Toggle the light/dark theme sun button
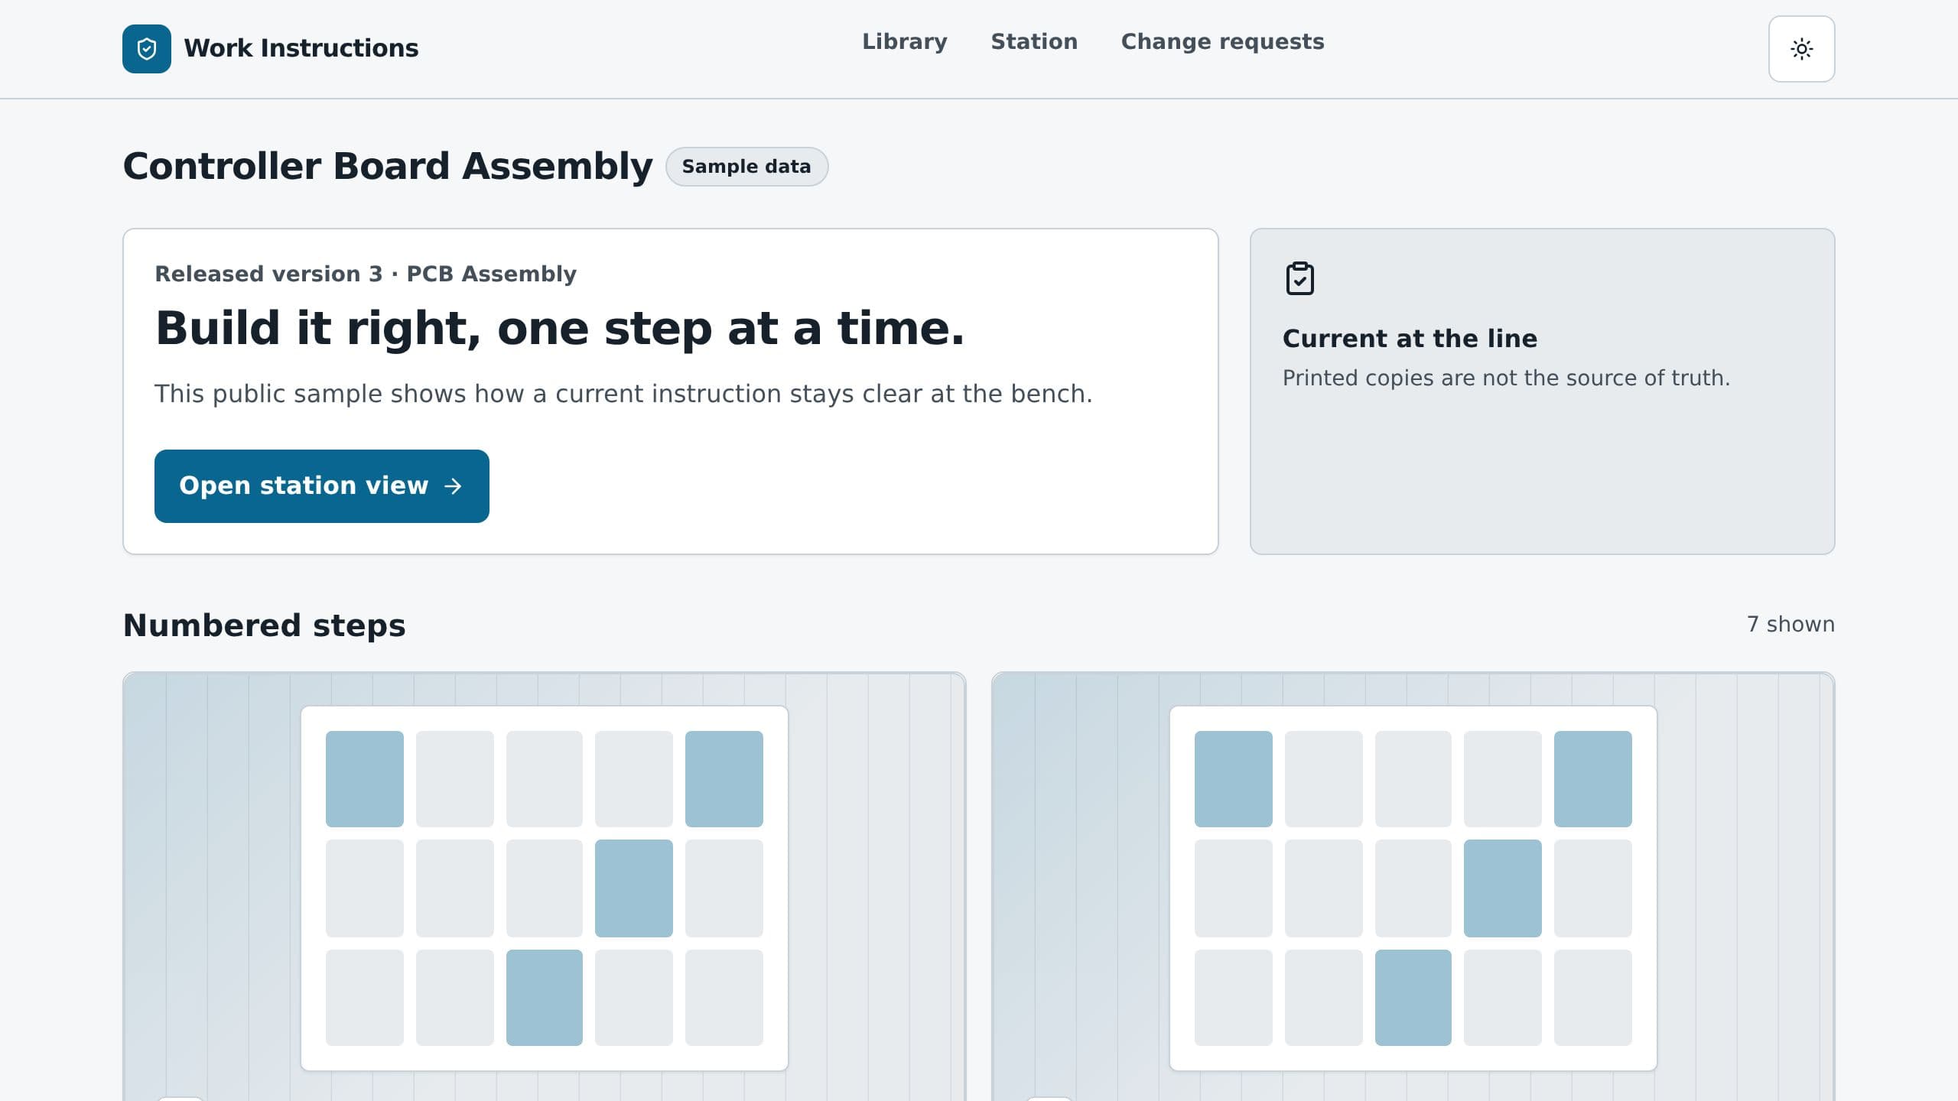This screenshot has height=1101, width=1958. 1801,49
